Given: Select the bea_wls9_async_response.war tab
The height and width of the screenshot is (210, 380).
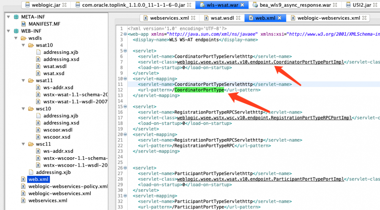Looking at the screenshot, I should [295, 5].
